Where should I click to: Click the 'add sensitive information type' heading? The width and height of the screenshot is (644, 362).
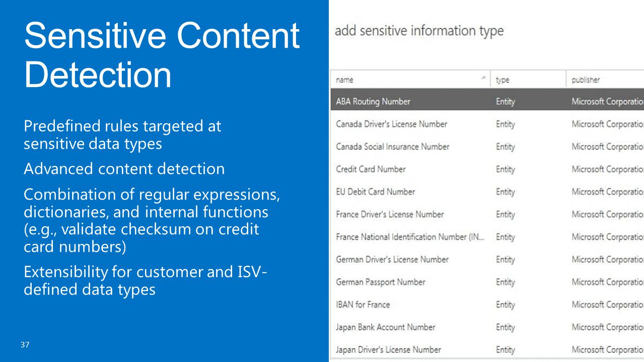point(419,31)
